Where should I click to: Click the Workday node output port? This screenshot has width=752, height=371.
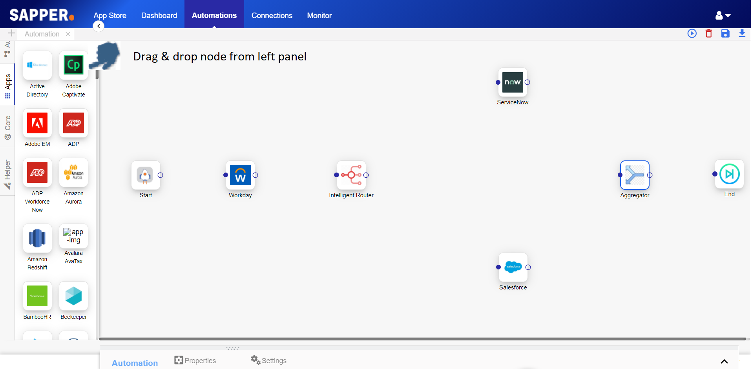click(x=255, y=175)
